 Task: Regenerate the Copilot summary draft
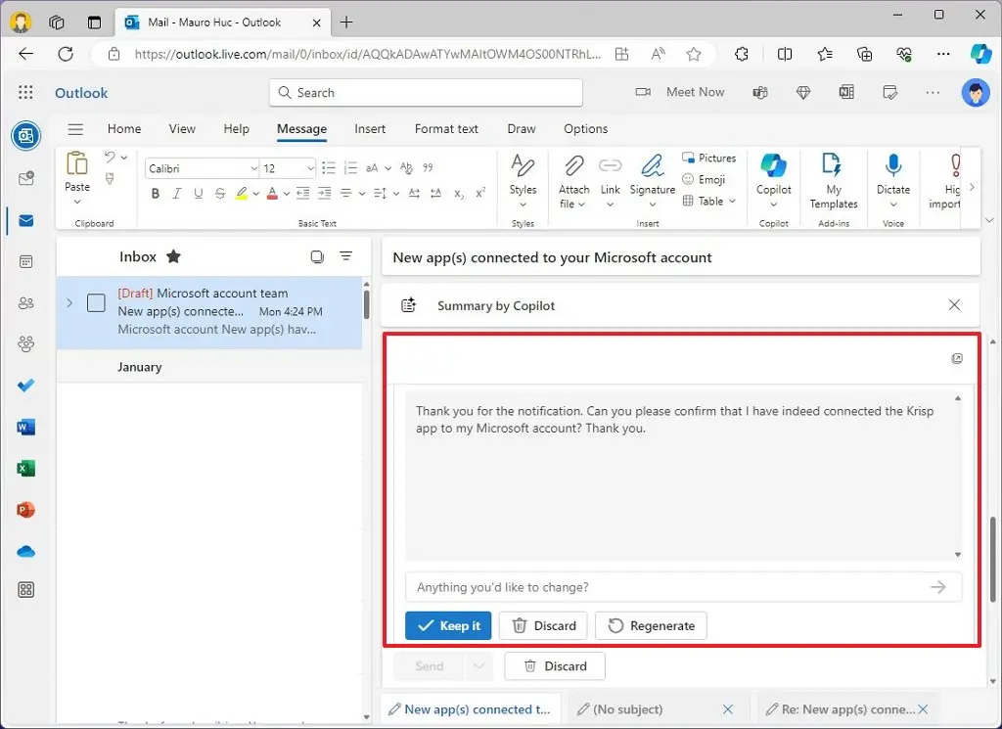(x=651, y=625)
